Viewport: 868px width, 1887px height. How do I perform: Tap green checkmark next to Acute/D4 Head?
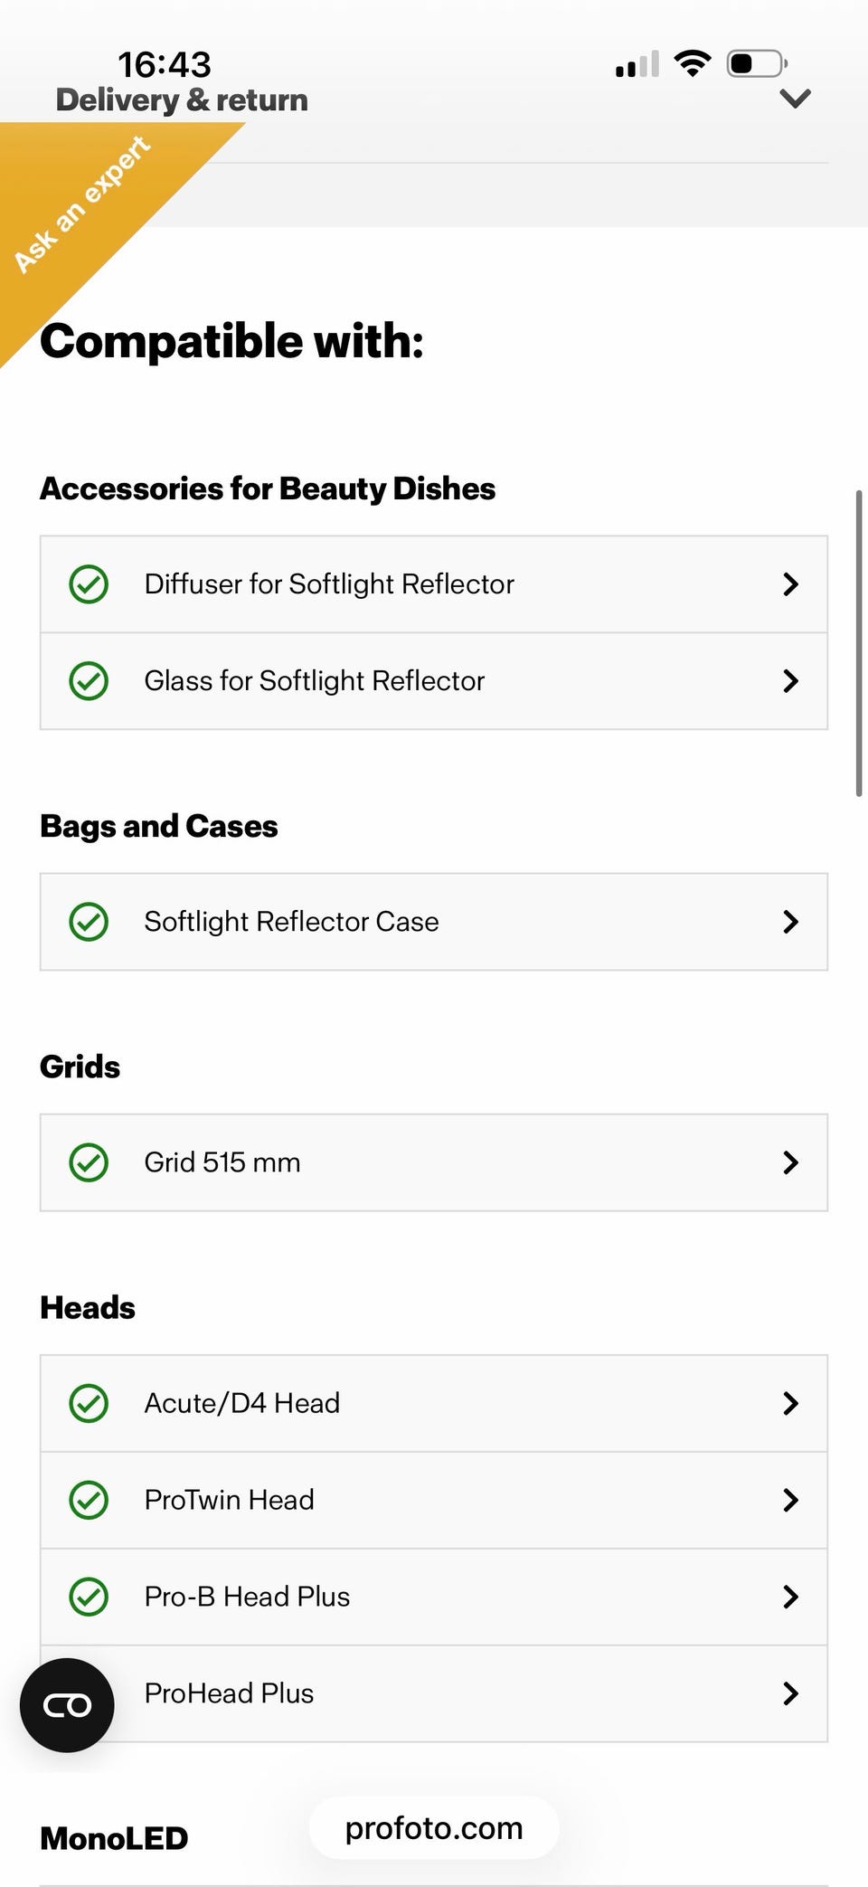(x=89, y=1403)
